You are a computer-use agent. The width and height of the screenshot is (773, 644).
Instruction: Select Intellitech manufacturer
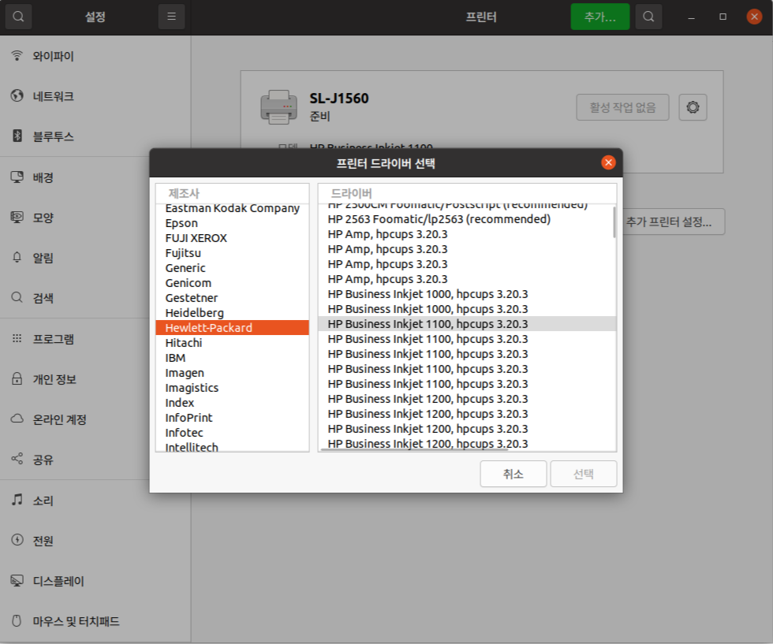[232, 446]
